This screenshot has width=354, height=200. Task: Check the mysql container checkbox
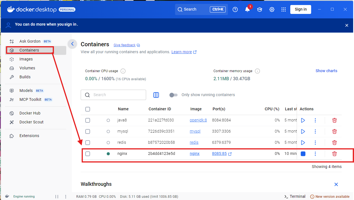point(88,131)
